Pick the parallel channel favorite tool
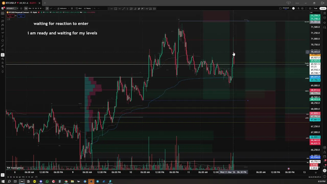The height and width of the screenshot is (184, 327). click(135, 9)
